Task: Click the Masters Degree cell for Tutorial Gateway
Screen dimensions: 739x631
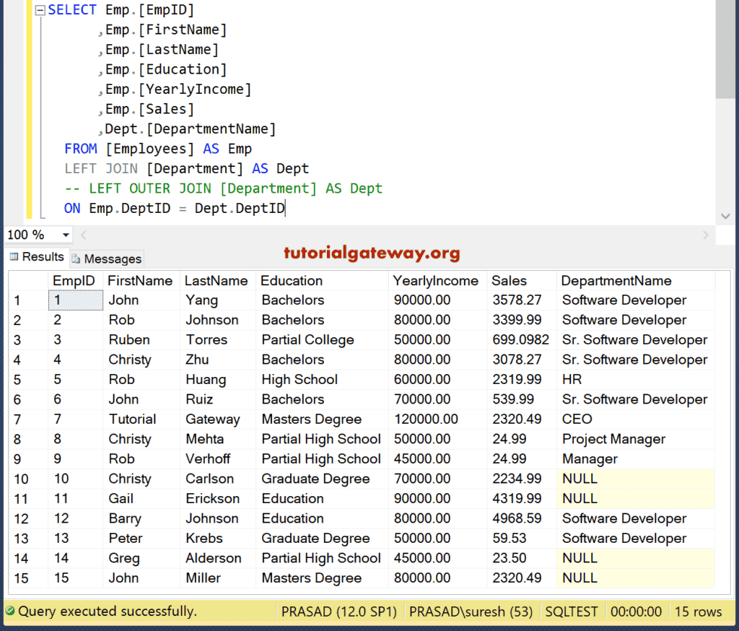Action: point(311,419)
